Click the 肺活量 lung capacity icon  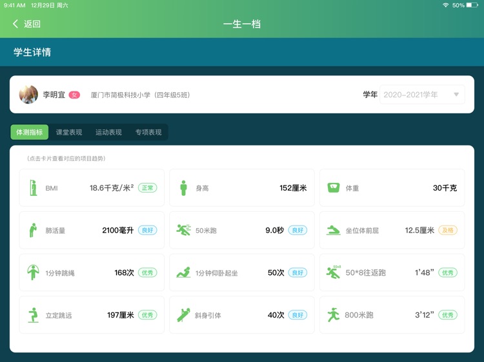click(33, 230)
